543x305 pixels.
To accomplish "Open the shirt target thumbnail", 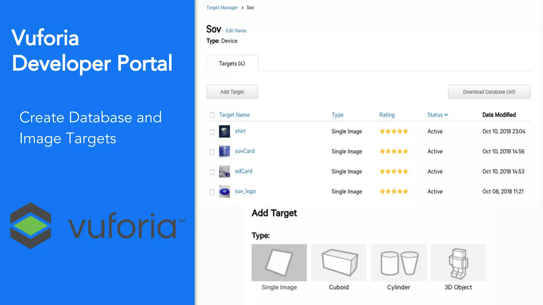I will point(224,131).
